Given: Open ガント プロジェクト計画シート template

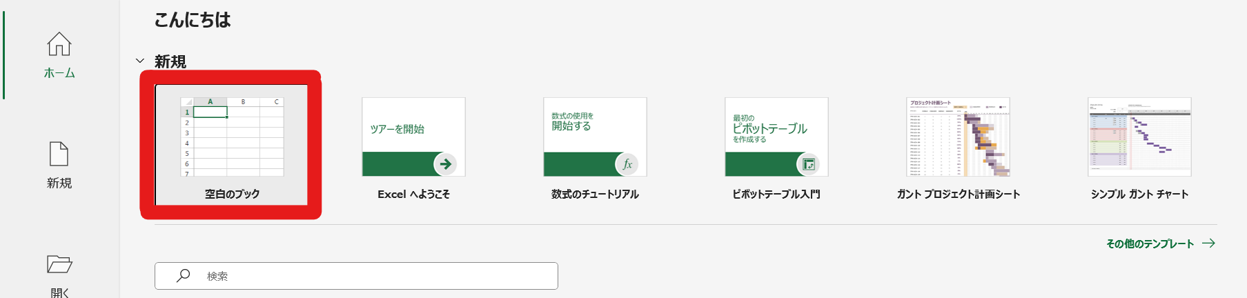Looking at the screenshot, I should pos(958,150).
